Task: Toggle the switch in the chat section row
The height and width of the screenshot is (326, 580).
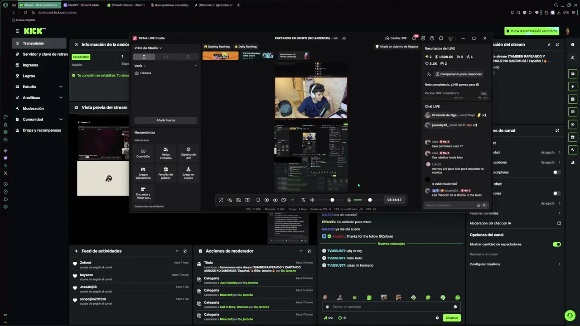Action: point(557,193)
